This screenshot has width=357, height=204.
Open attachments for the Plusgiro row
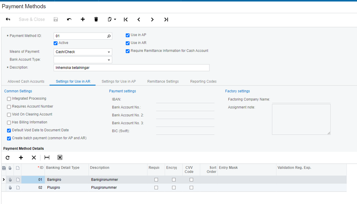(10, 188)
